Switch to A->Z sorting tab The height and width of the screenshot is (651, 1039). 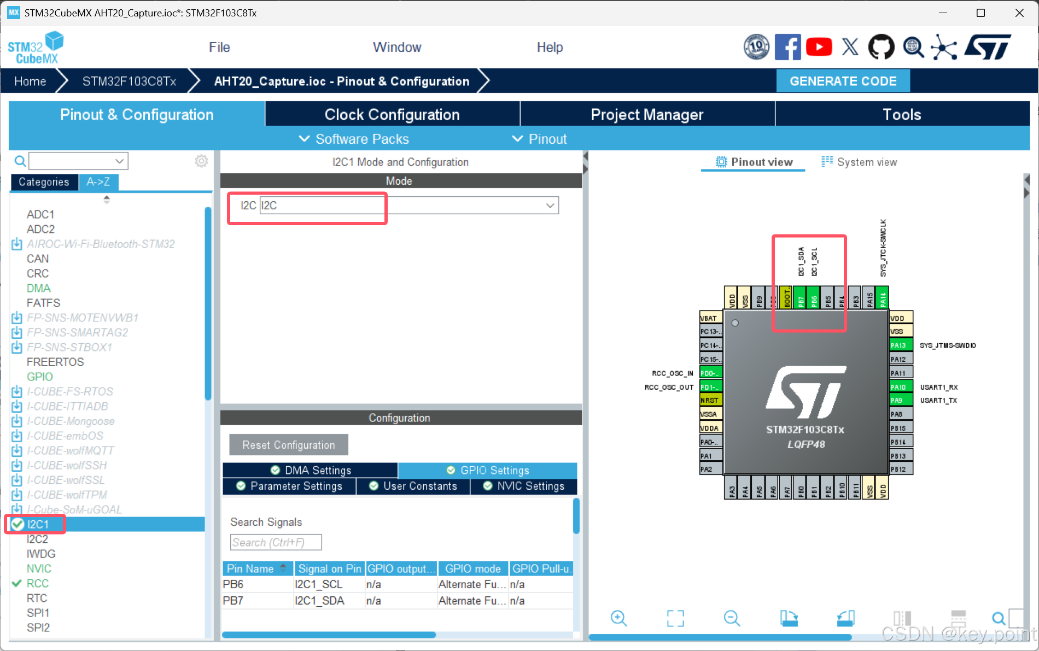click(98, 182)
